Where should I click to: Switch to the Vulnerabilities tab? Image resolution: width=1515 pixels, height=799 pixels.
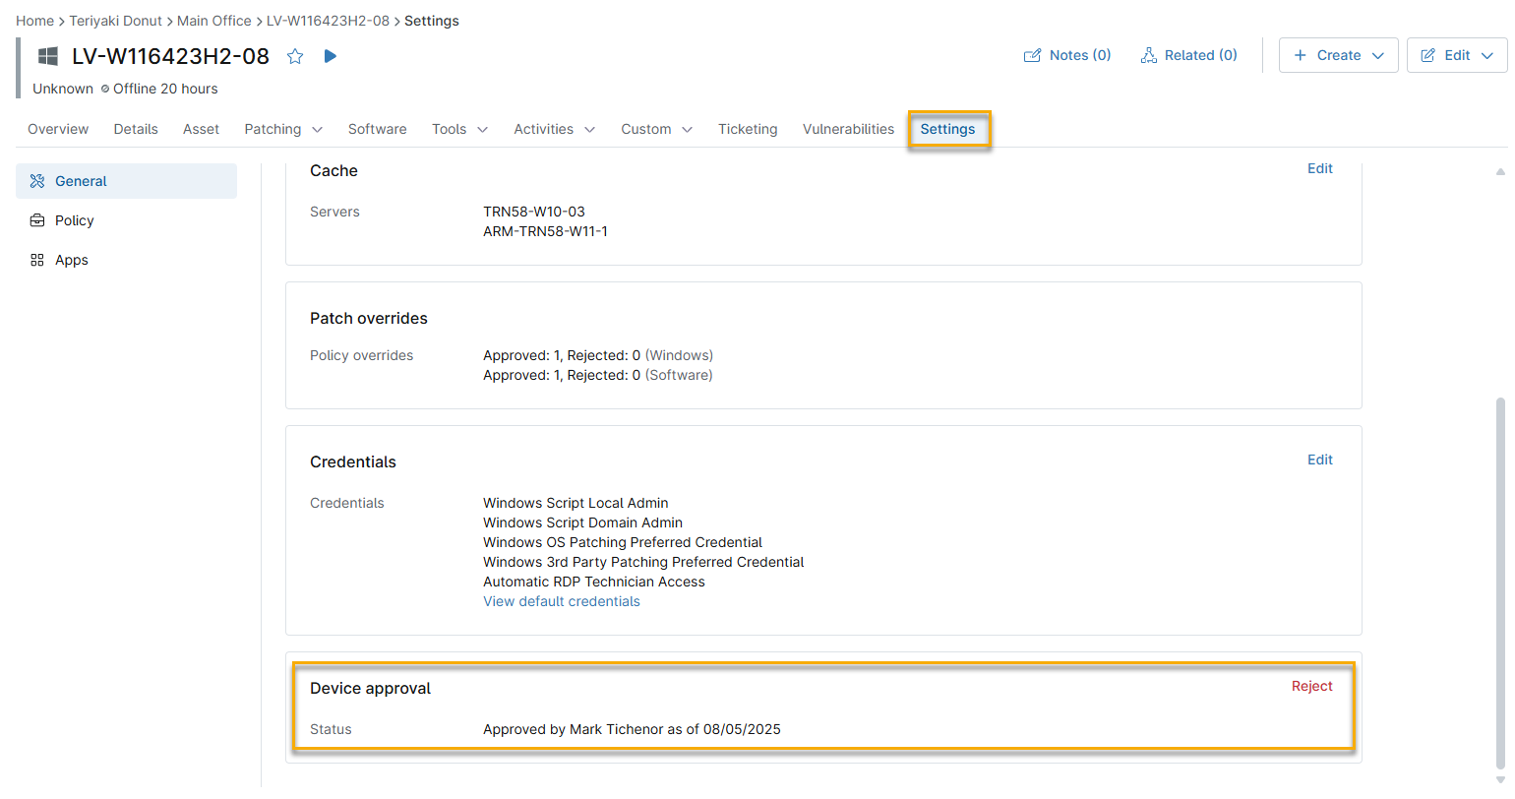(x=848, y=129)
